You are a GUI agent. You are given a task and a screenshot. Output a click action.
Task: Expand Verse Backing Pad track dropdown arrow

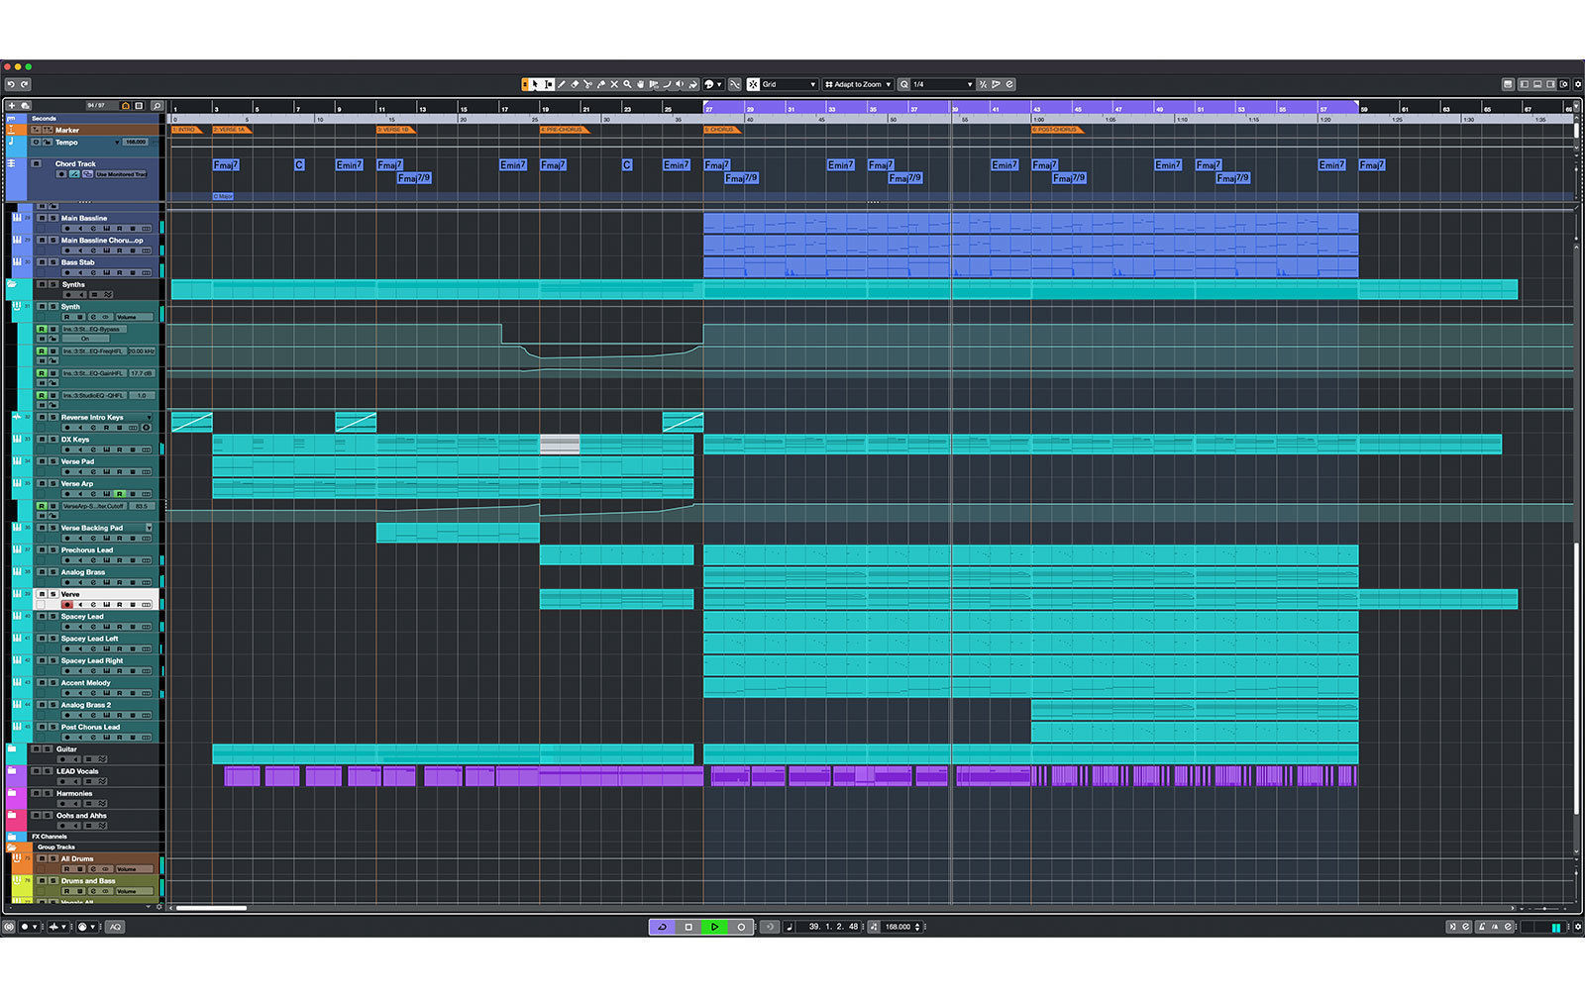click(150, 529)
